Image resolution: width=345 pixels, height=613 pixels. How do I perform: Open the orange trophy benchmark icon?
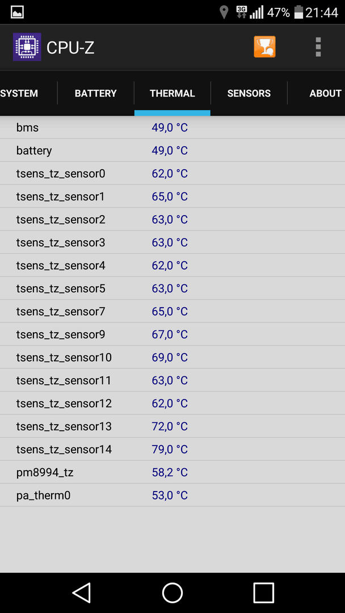tap(264, 47)
